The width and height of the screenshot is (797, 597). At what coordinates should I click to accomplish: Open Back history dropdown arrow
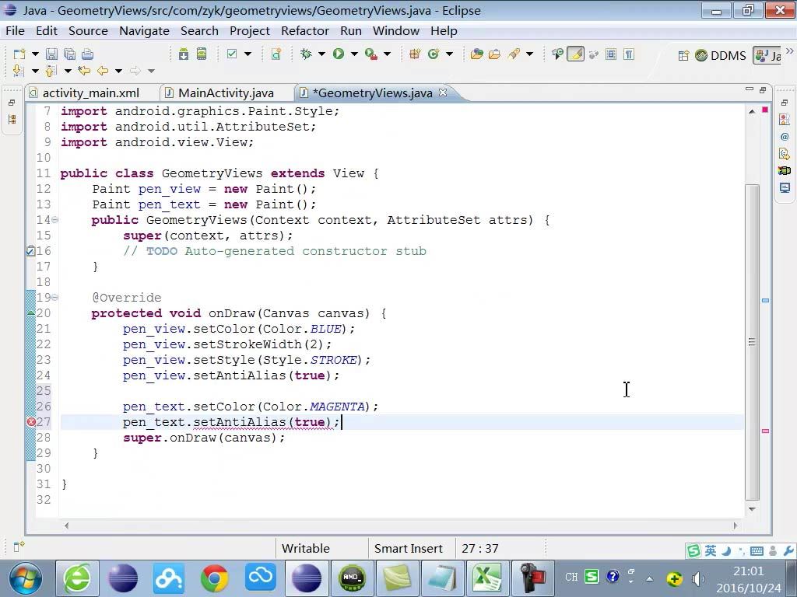[x=118, y=71]
